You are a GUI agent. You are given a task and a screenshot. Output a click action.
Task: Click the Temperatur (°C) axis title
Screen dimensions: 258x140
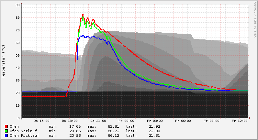click(x=4, y=61)
